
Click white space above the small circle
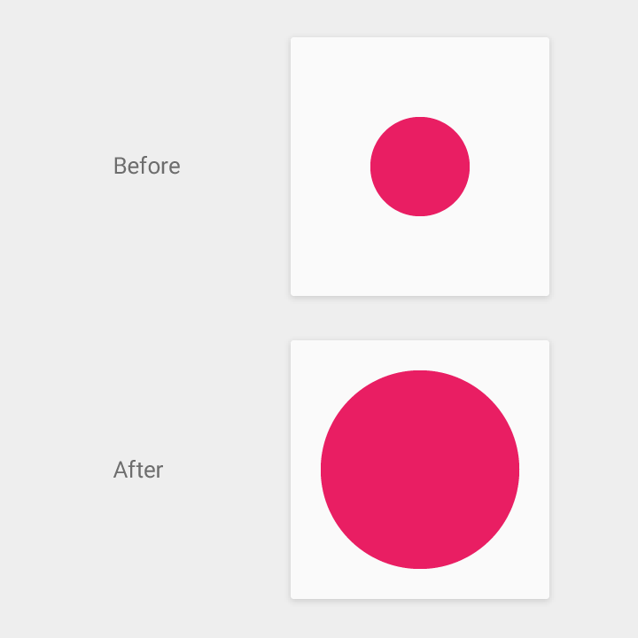click(x=420, y=77)
